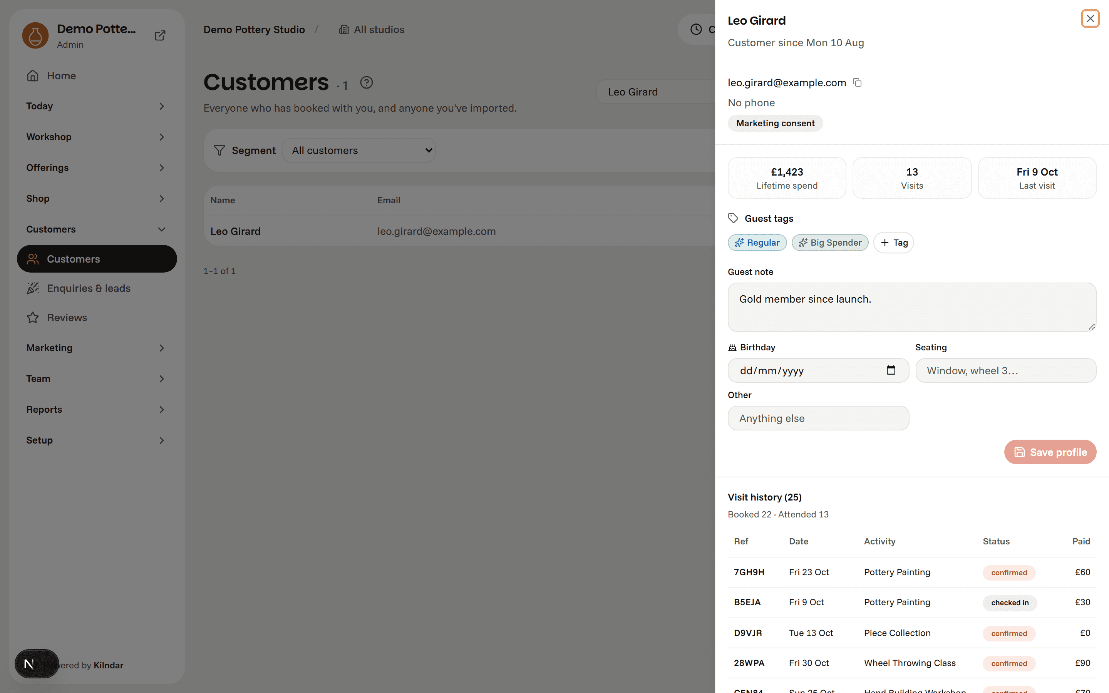Click the Customers help question mark icon

pyautogui.click(x=366, y=82)
